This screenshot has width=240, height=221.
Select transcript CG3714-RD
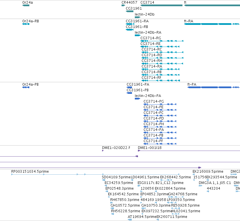[162, 58]
